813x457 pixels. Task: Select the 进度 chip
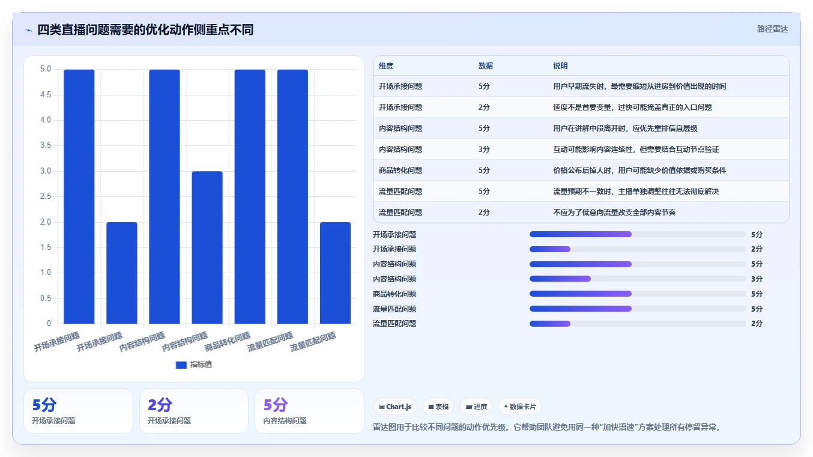point(476,407)
